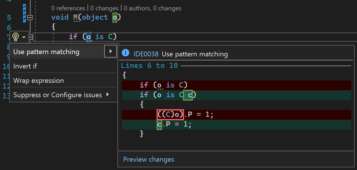Expand the Use pattern matching submenu arrow

coord(111,51)
